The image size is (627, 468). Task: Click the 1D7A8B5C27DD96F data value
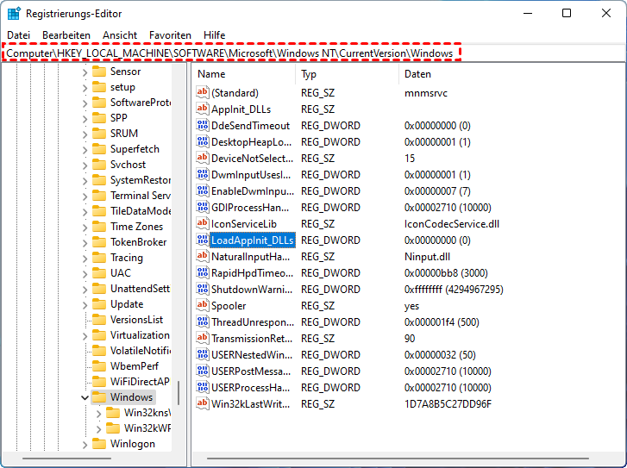[x=448, y=404]
